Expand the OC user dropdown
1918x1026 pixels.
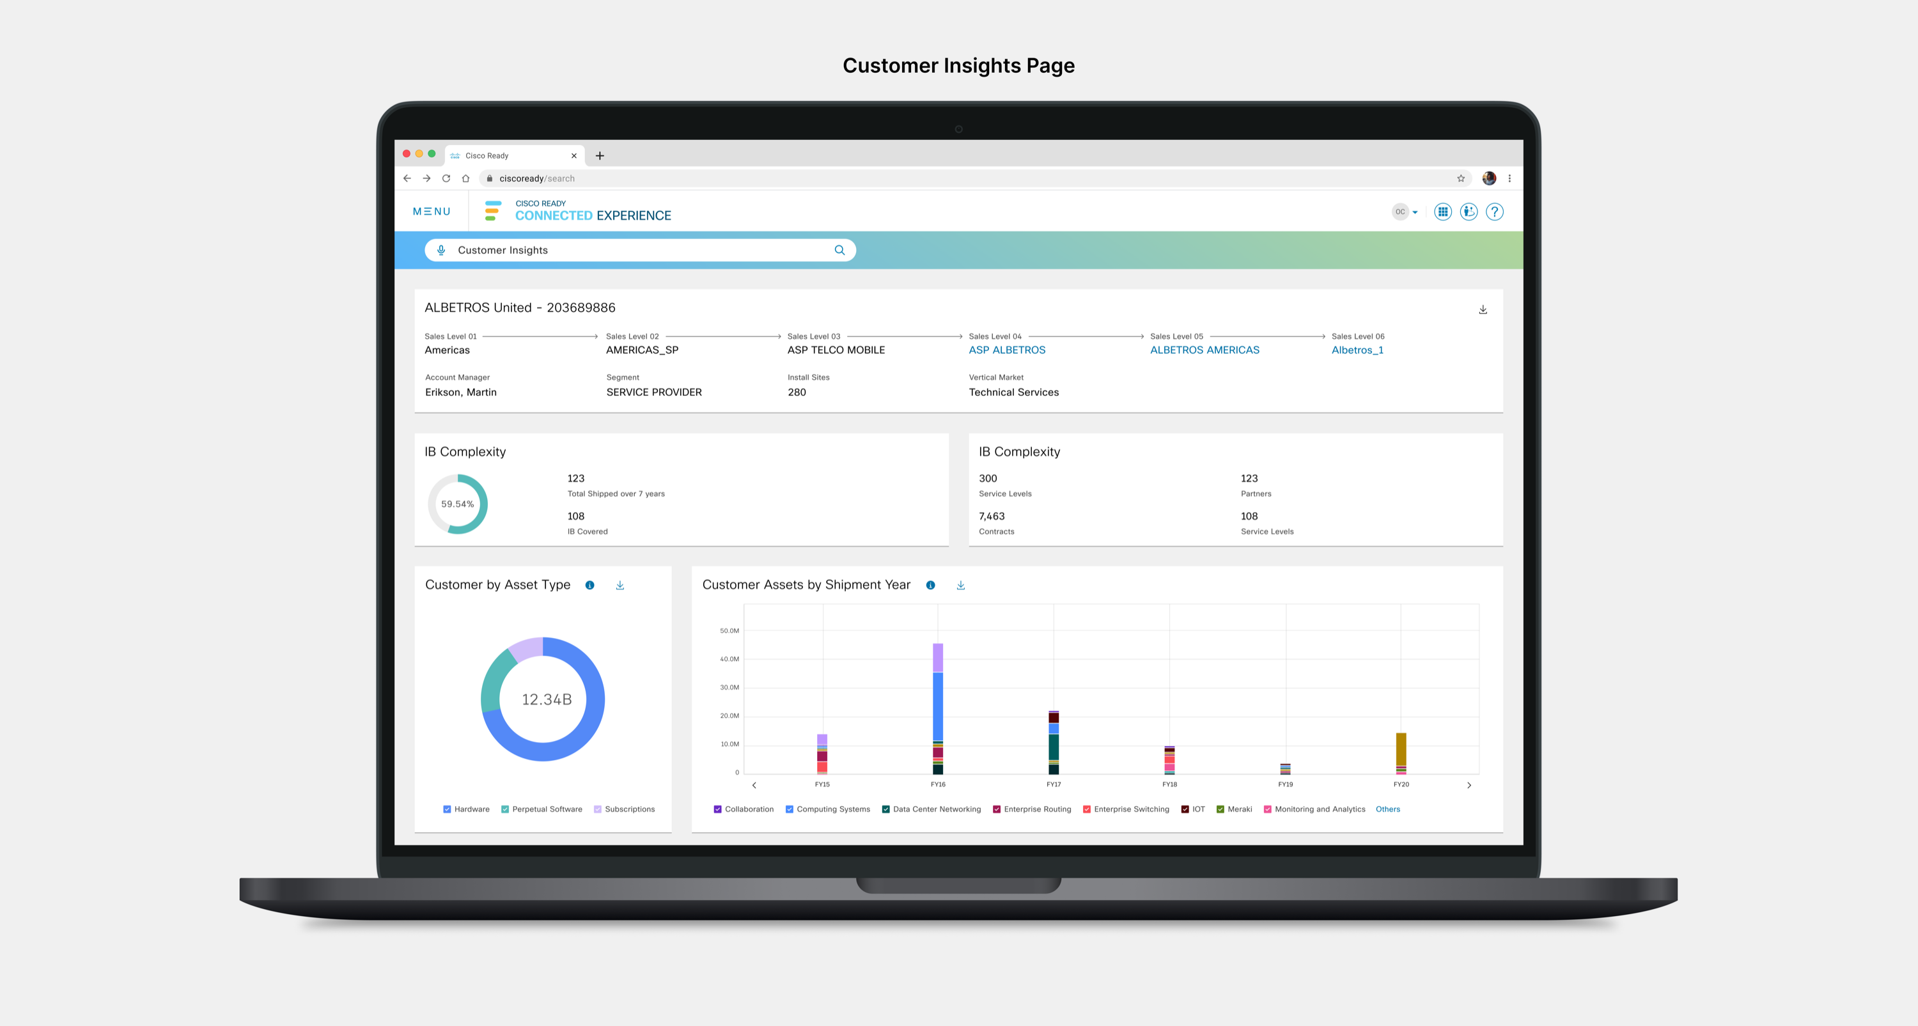click(1405, 212)
